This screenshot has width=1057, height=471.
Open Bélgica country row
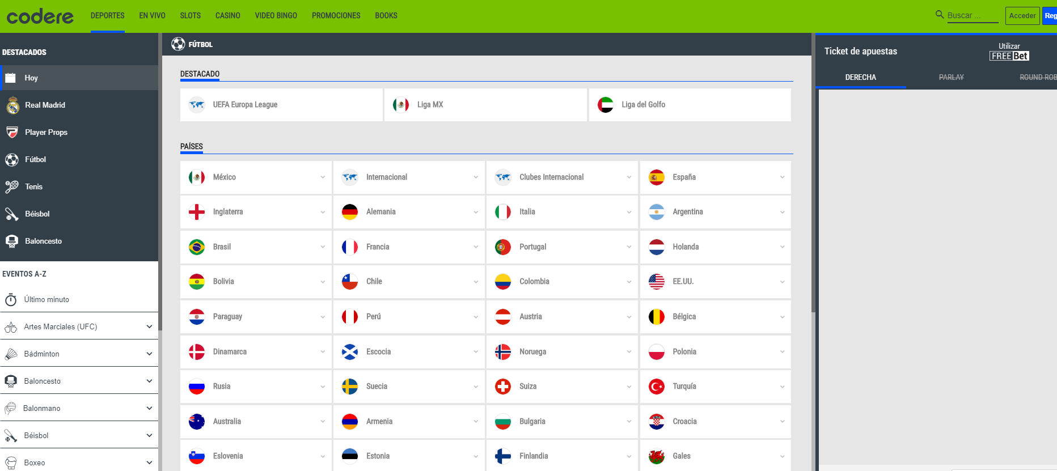(716, 317)
